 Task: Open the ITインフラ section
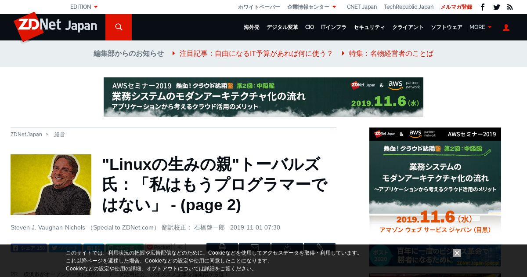[x=334, y=27]
